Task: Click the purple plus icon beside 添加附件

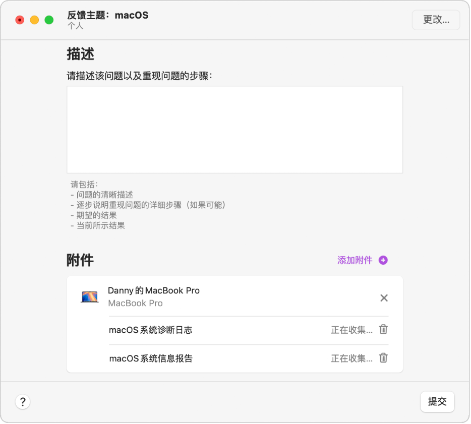Action: (x=383, y=260)
